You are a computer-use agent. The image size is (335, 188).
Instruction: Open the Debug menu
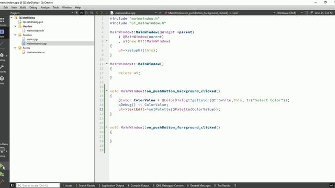click(33, 7)
